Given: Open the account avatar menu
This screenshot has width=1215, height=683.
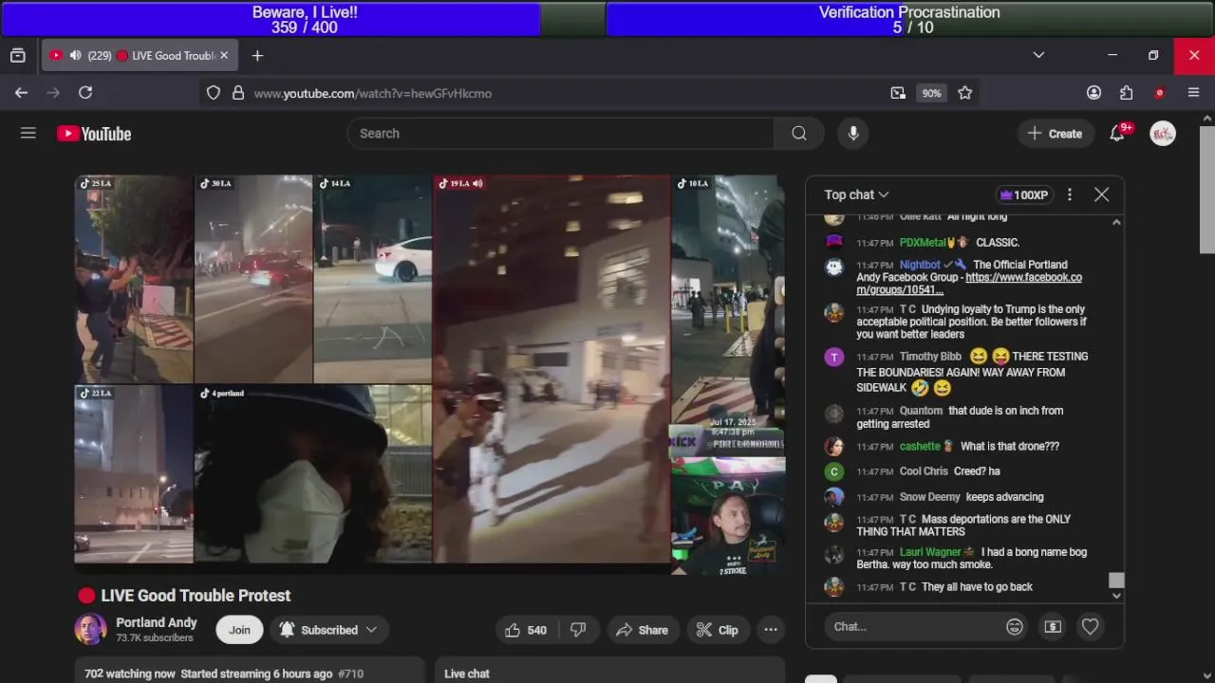Looking at the screenshot, I should tap(1163, 134).
